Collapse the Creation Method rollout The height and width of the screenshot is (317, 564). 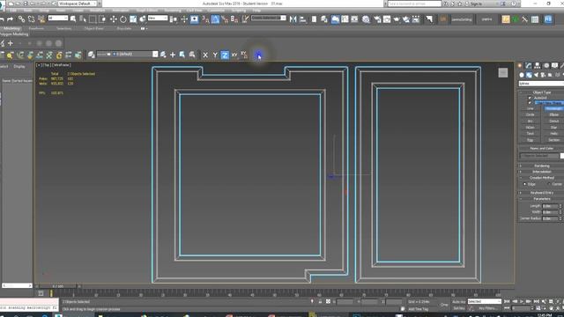[541, 178]
